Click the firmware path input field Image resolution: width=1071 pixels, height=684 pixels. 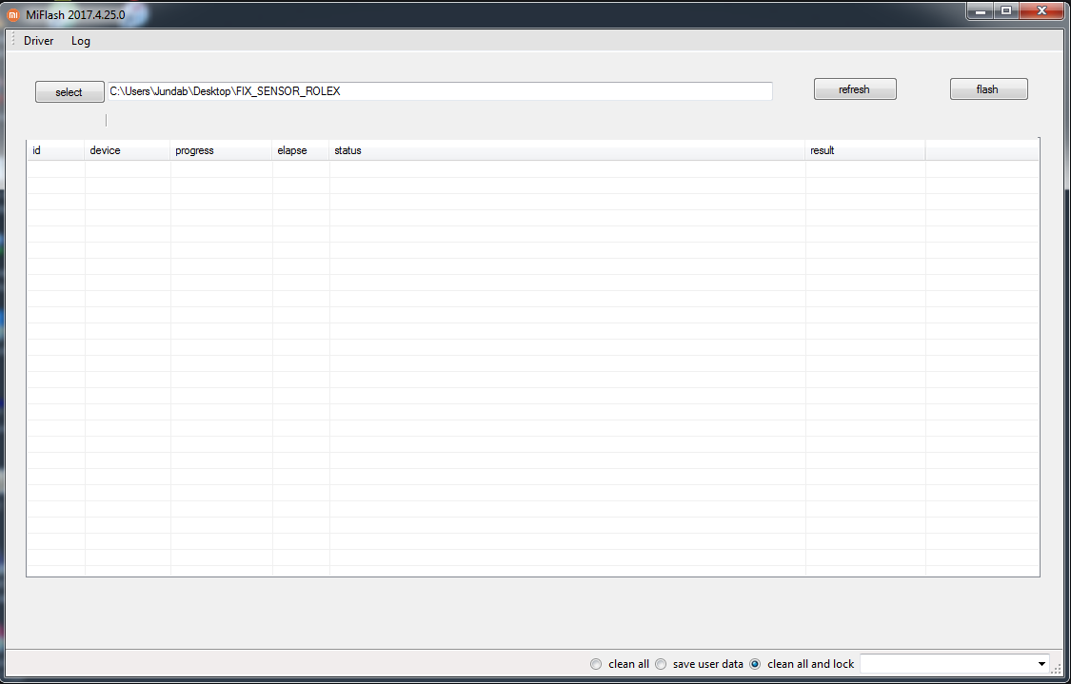click(x=440, y=91)
